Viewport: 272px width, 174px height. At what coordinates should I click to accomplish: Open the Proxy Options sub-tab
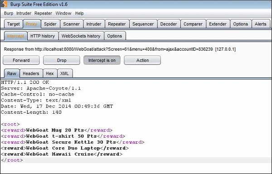[x=115, y=36]
